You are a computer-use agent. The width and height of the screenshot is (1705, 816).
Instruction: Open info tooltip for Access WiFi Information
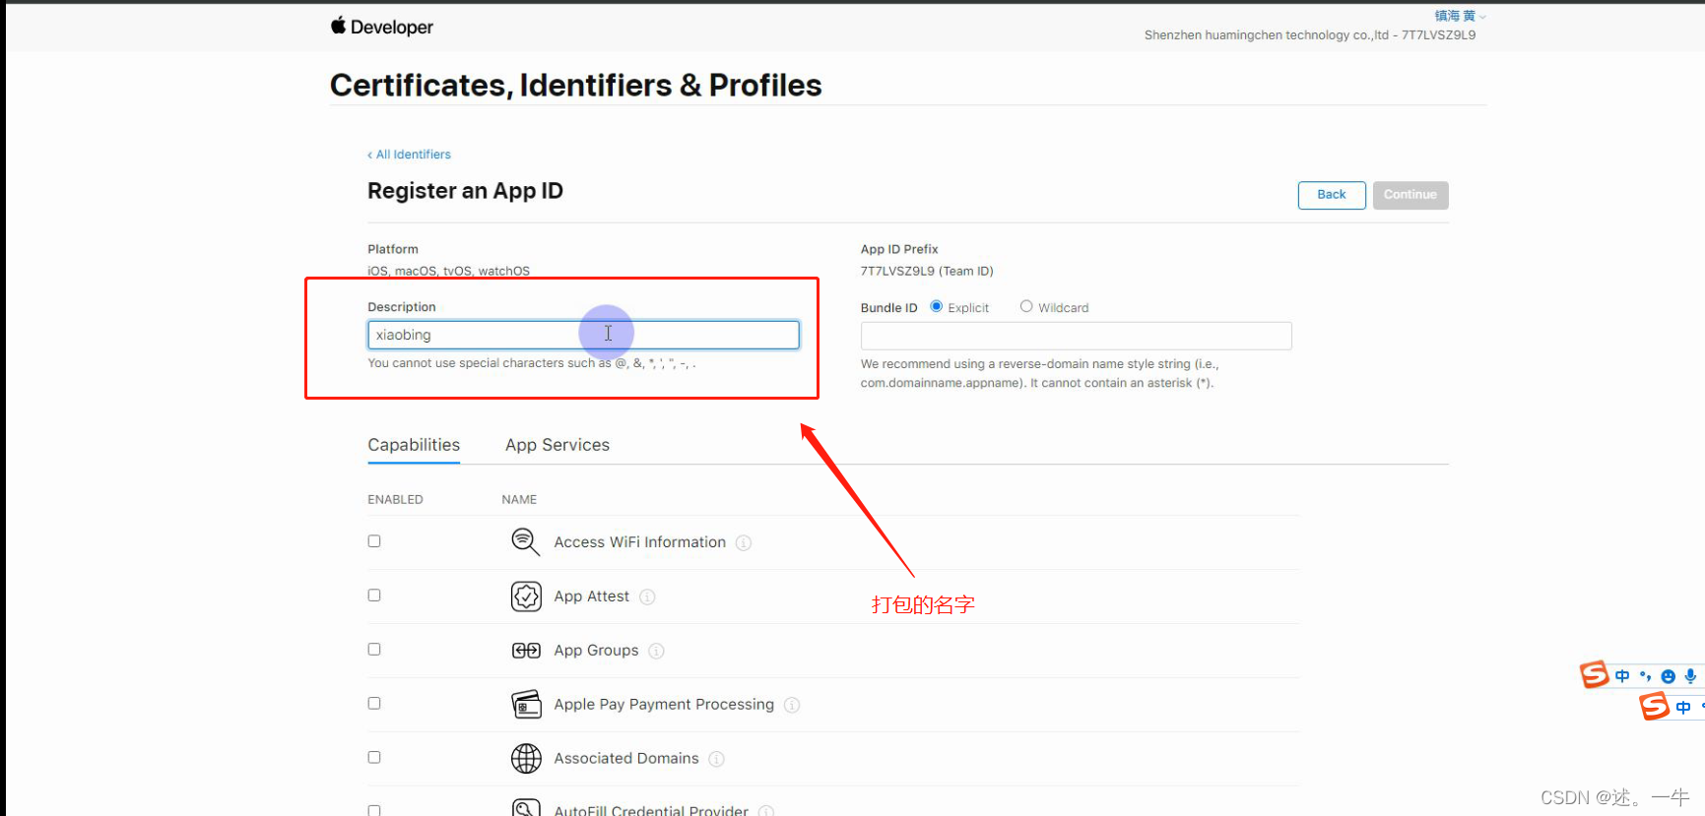tap(744, 542)
